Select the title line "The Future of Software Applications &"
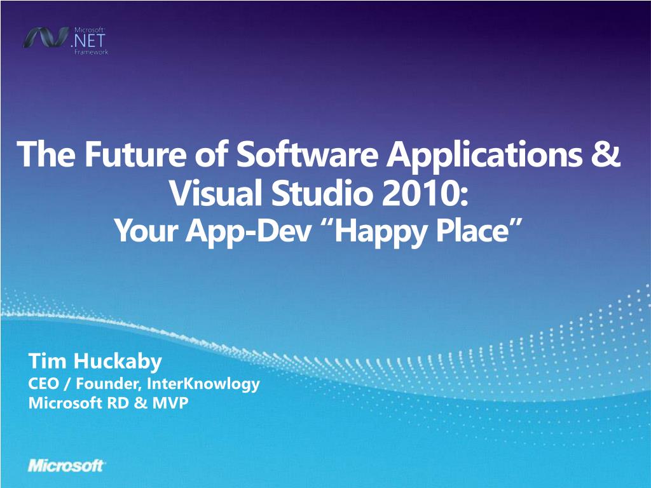The height and width of the screenshot is (488, 651). 319,154
